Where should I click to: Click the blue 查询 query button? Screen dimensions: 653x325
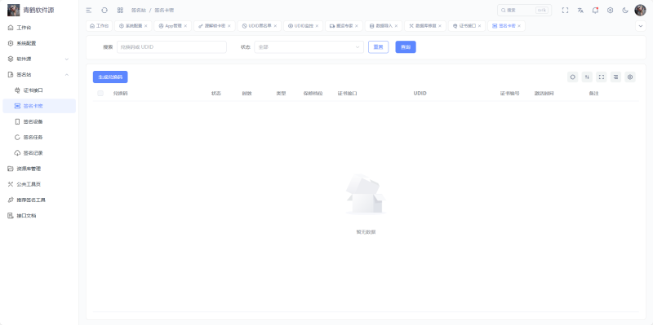click(406, 47)
